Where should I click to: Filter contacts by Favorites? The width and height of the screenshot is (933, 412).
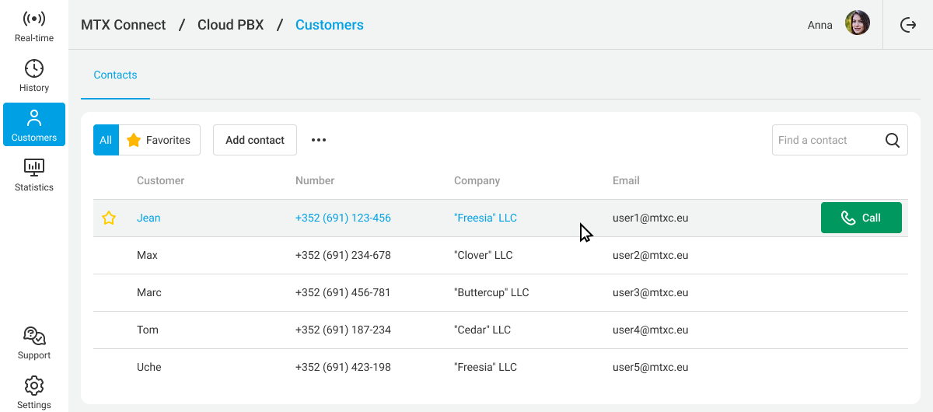159,140
